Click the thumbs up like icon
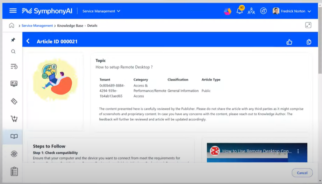This screenshot has height=184, width=322. [289, 42]
